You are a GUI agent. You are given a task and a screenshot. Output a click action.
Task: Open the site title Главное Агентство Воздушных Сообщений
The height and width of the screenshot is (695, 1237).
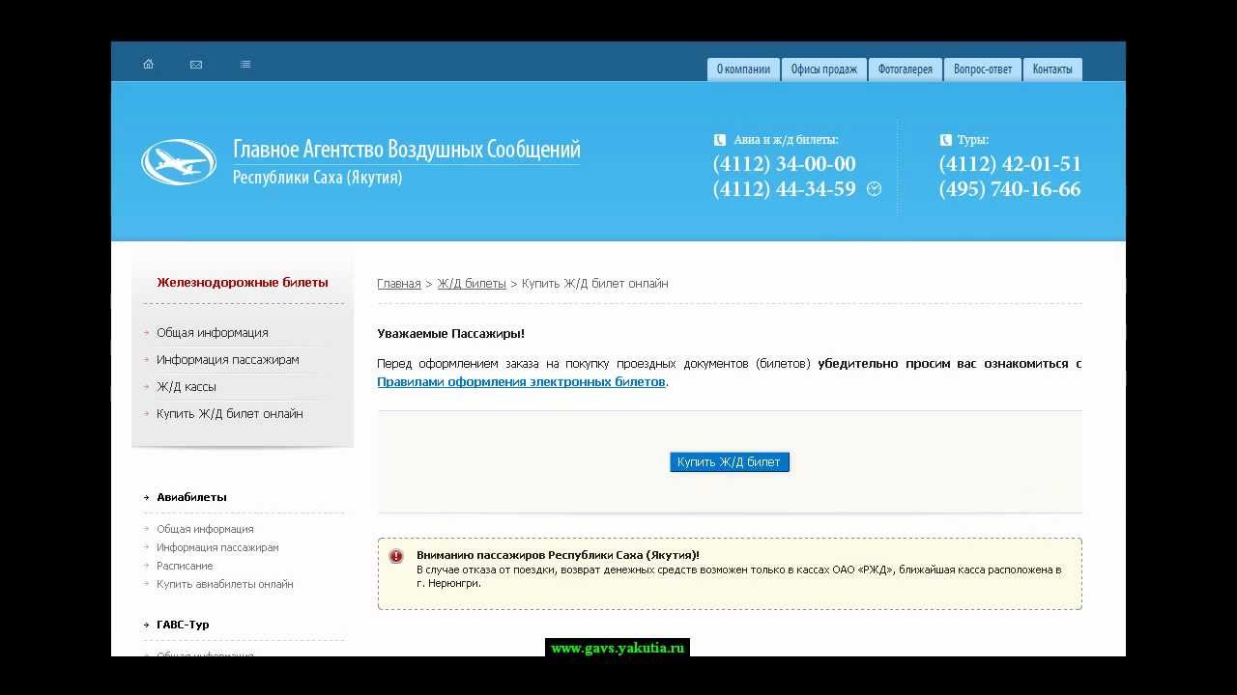pyautogui.click(x=407, y=150)
